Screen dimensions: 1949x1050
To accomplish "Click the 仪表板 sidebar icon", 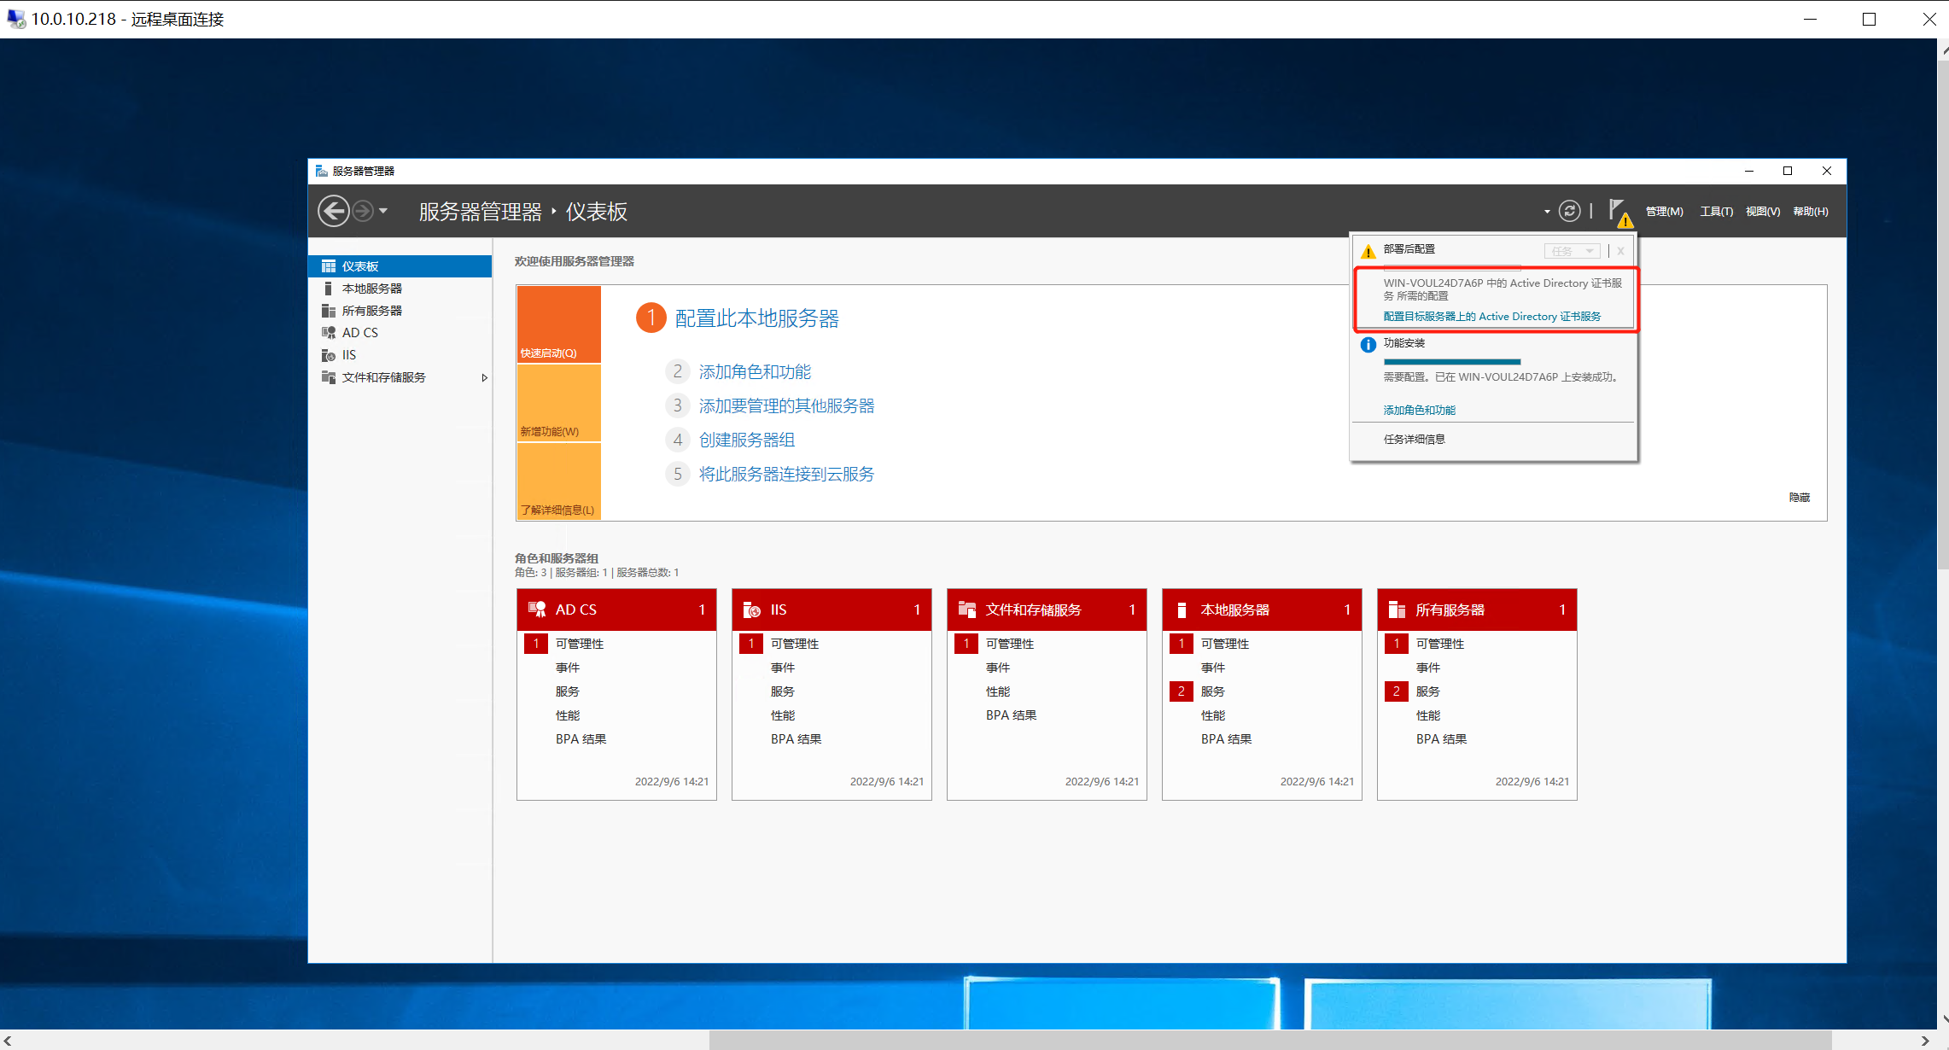I will tap(329, 266).
